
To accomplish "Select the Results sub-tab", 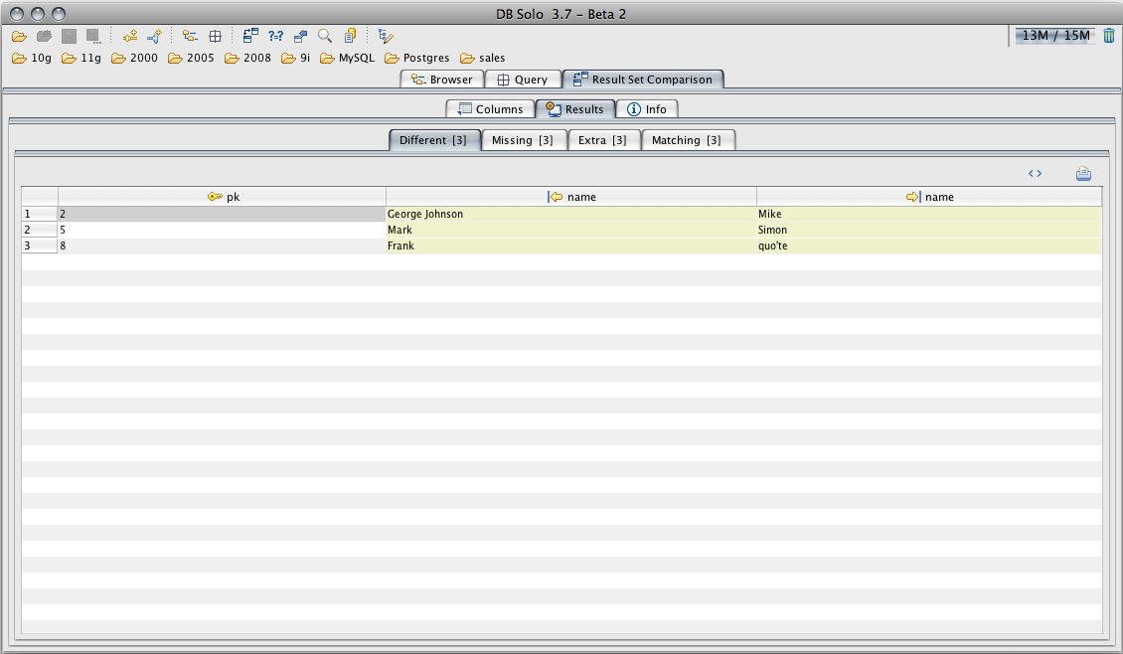I will tap(575, 109).
